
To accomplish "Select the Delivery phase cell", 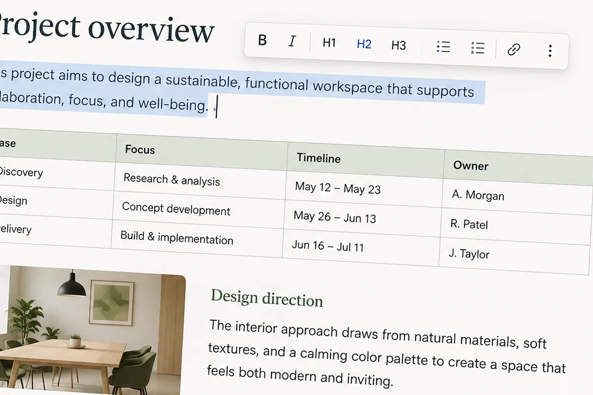I will click(56, 231).
